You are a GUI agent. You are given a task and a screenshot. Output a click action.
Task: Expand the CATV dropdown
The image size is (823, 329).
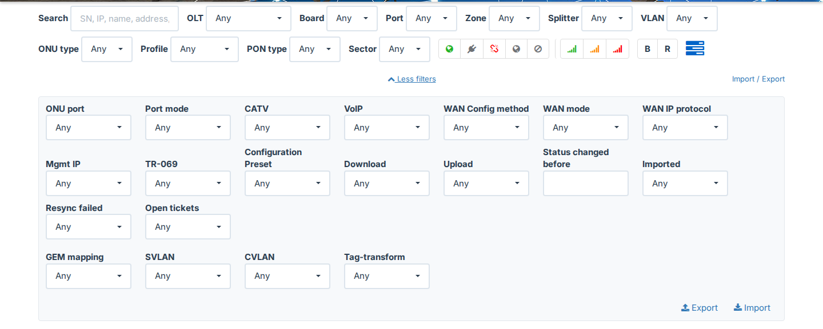(x=287, y=128)
